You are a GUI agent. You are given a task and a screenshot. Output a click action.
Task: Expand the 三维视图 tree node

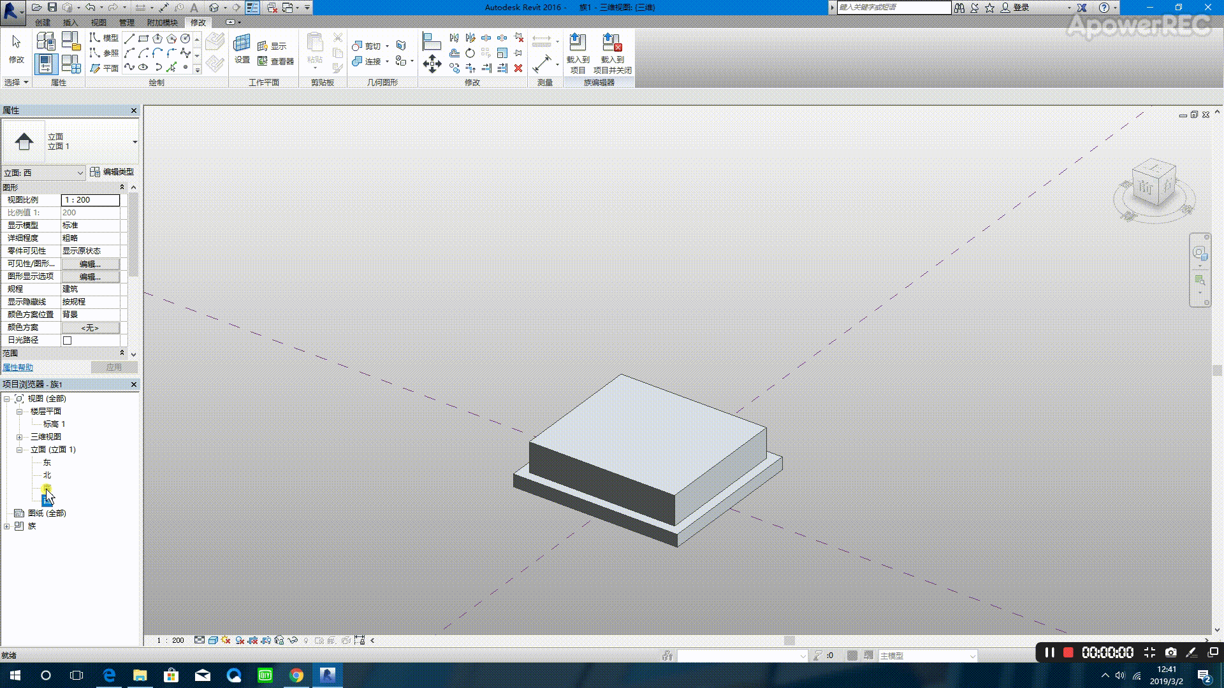pyautogui.click(x=19, y=437)
